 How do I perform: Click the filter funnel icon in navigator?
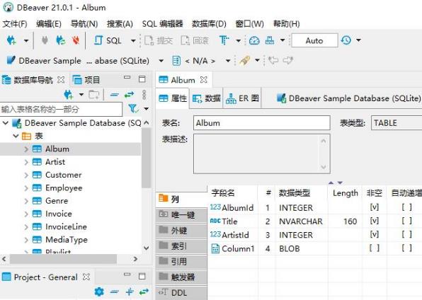(x=133, y=109)
